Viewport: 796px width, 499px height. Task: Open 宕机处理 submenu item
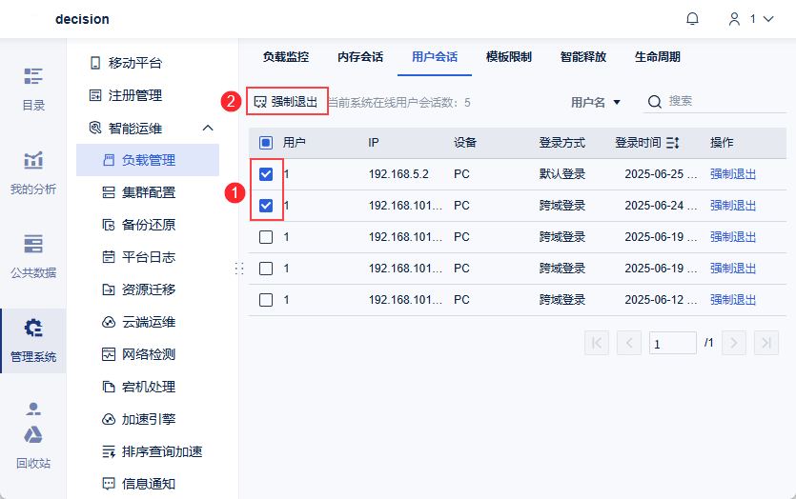click(x=139, y=387)
